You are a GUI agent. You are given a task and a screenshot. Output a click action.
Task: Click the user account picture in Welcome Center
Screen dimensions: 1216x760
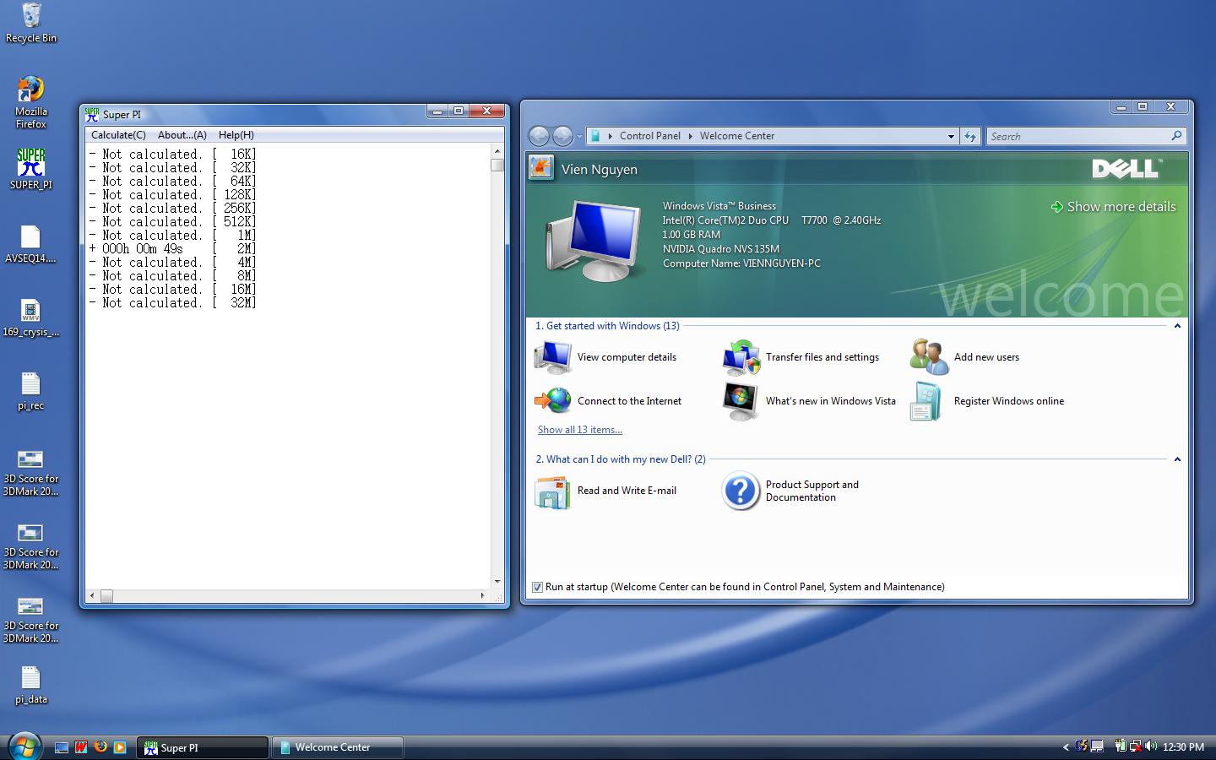pyautogui.click(x=540, y=168)
